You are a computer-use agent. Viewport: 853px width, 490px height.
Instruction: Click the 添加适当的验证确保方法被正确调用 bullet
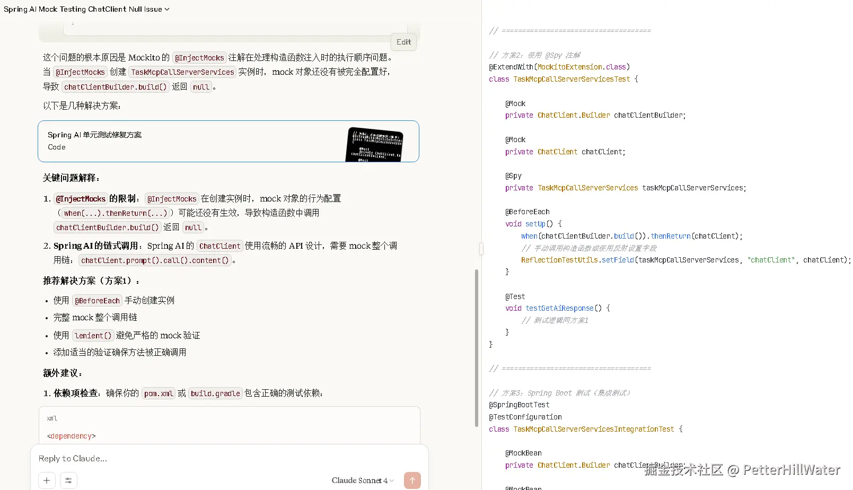pyautogui.click(x=120, y=352)
